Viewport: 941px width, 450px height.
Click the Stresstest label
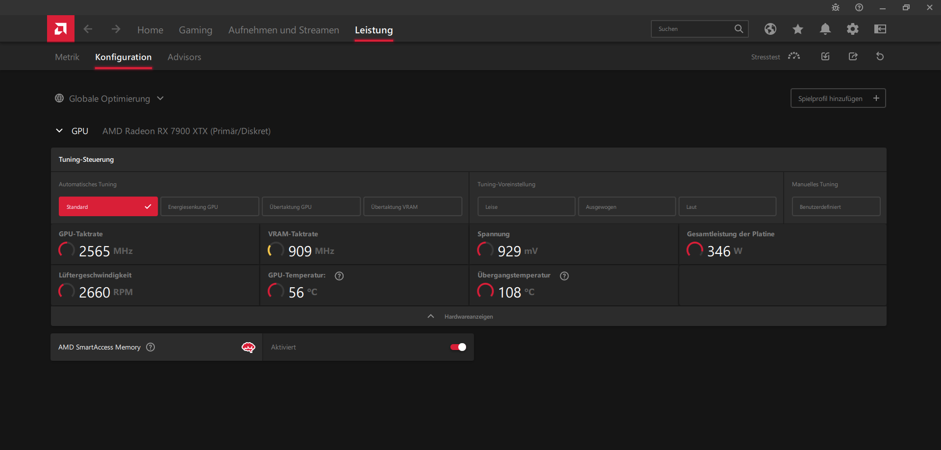(766, 57)
